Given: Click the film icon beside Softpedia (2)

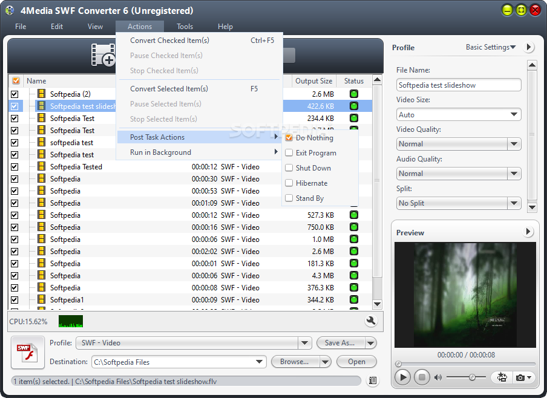Looking at the screenshot, I should 42,94.
